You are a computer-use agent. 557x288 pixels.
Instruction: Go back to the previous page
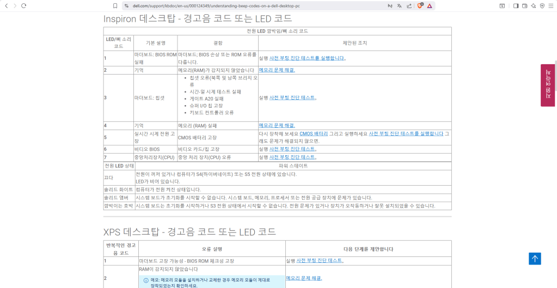(7, 5)
